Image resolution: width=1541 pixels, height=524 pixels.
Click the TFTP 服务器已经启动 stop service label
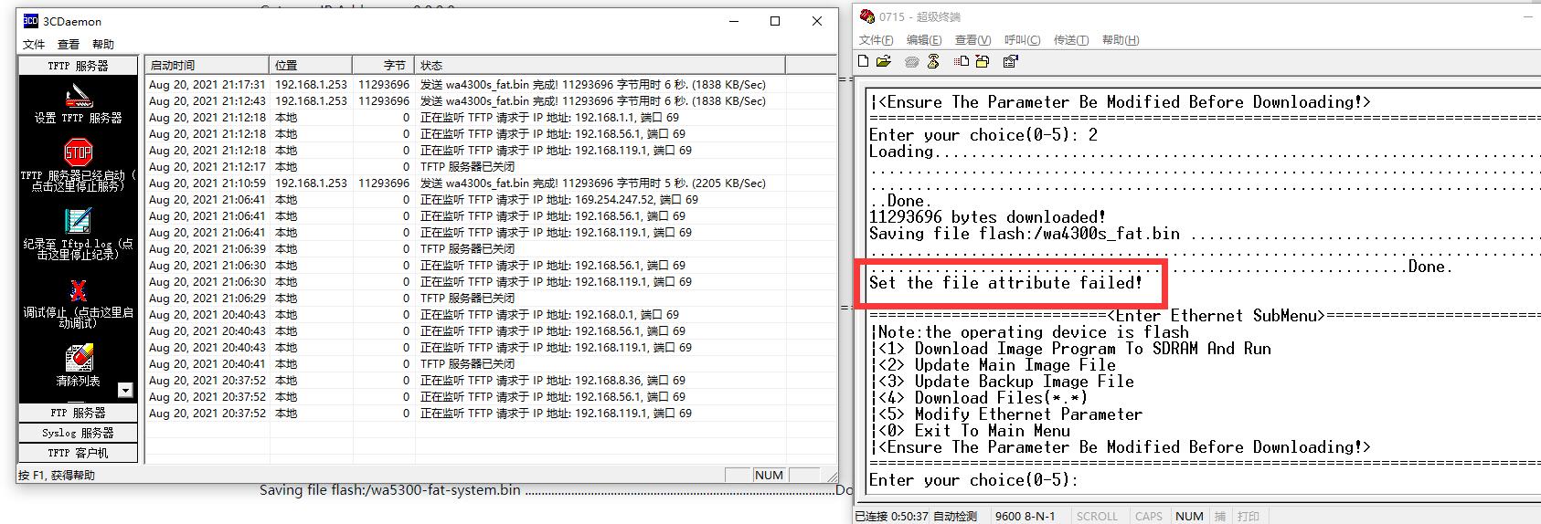pos(79,181)
